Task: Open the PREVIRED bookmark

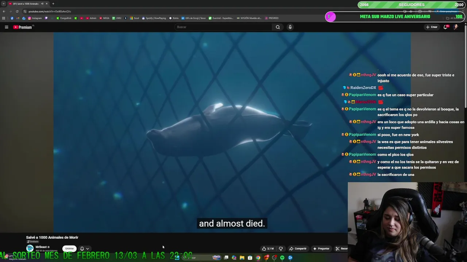Action: tap(272, 18)
